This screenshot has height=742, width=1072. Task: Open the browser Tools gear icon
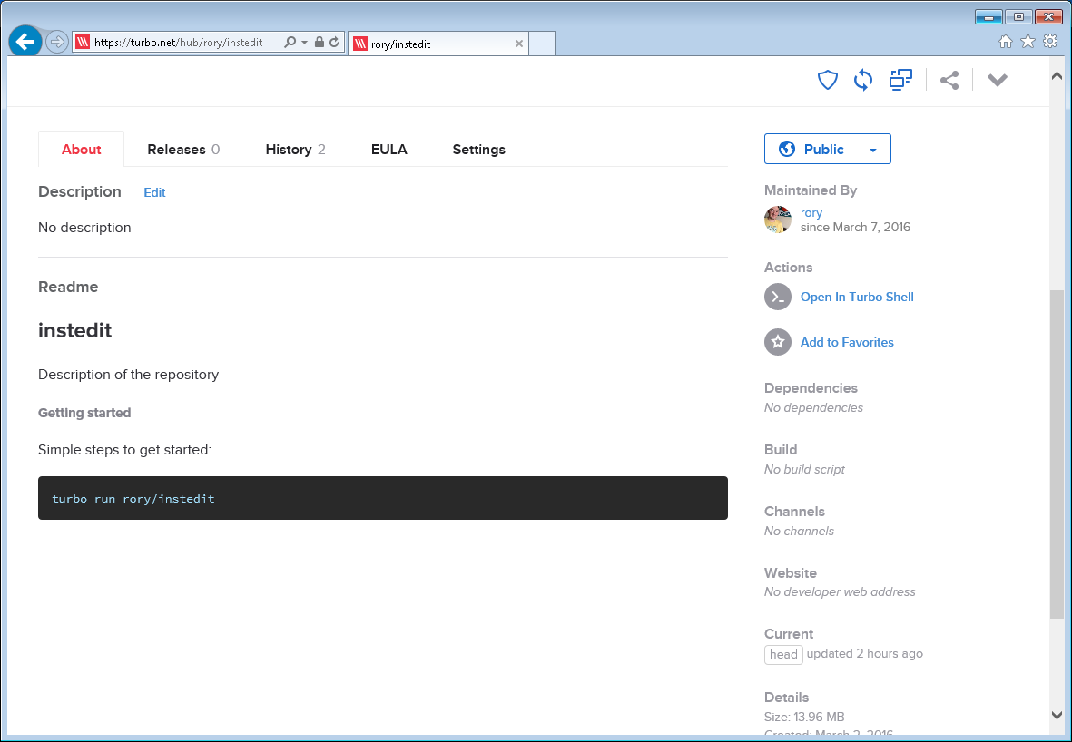pos(1050,42)
